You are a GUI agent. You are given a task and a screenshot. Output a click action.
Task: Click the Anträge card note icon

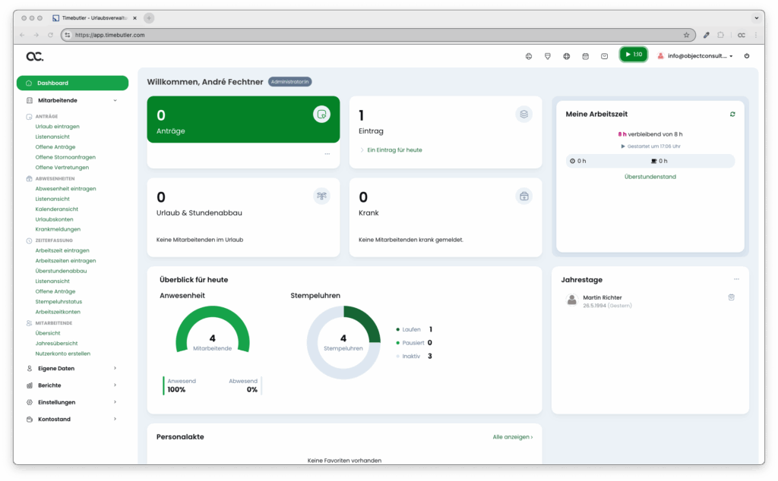[321, 114]
